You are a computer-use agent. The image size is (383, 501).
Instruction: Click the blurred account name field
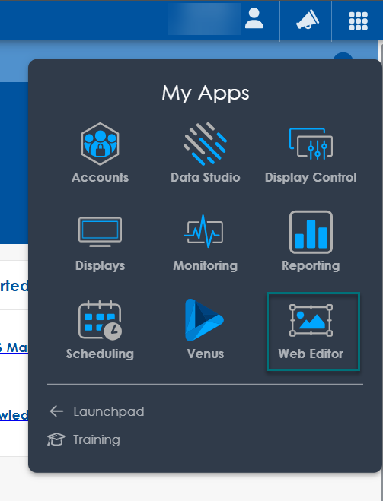coord(205,19)
